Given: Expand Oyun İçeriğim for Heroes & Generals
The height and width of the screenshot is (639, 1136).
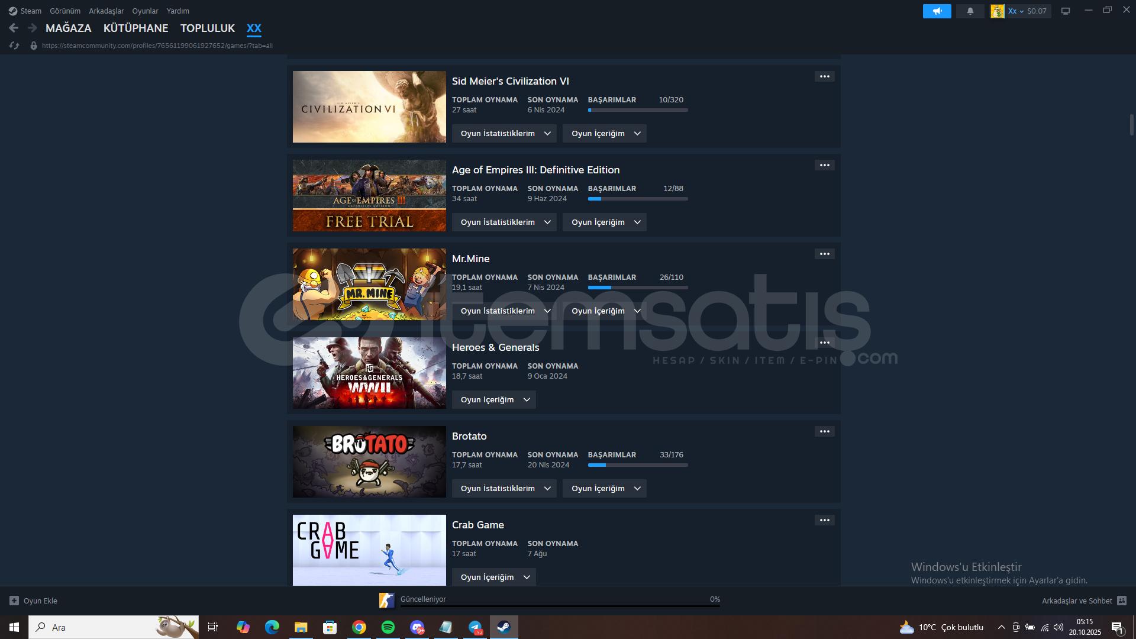Looking at the screenshot, I should point(494,400).
